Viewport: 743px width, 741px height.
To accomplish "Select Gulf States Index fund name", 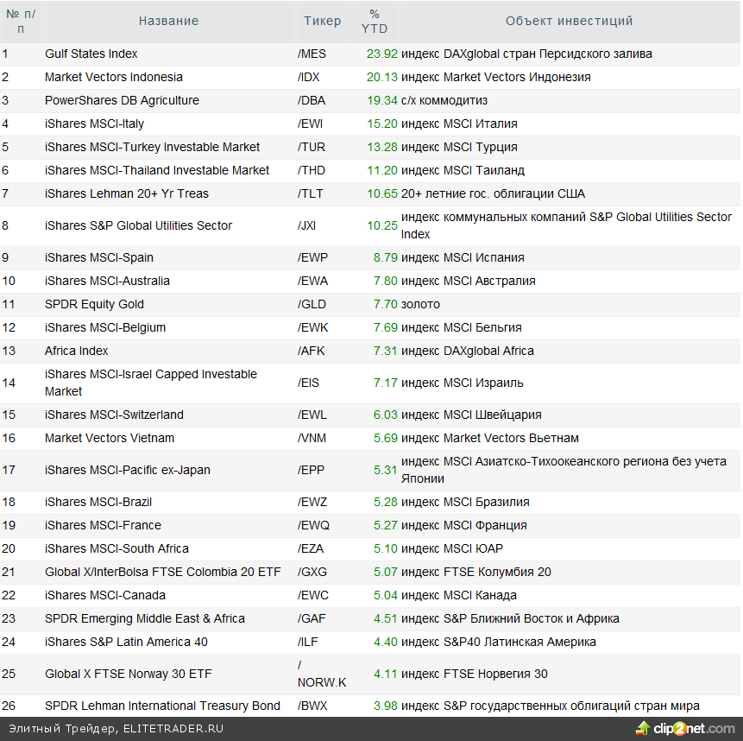I will tap(91, 54).
